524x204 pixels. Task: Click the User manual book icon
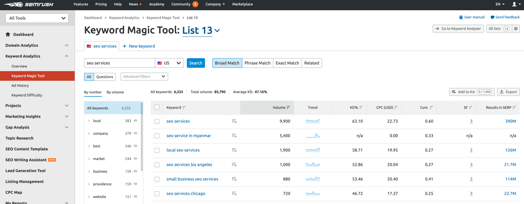point(461,17)
